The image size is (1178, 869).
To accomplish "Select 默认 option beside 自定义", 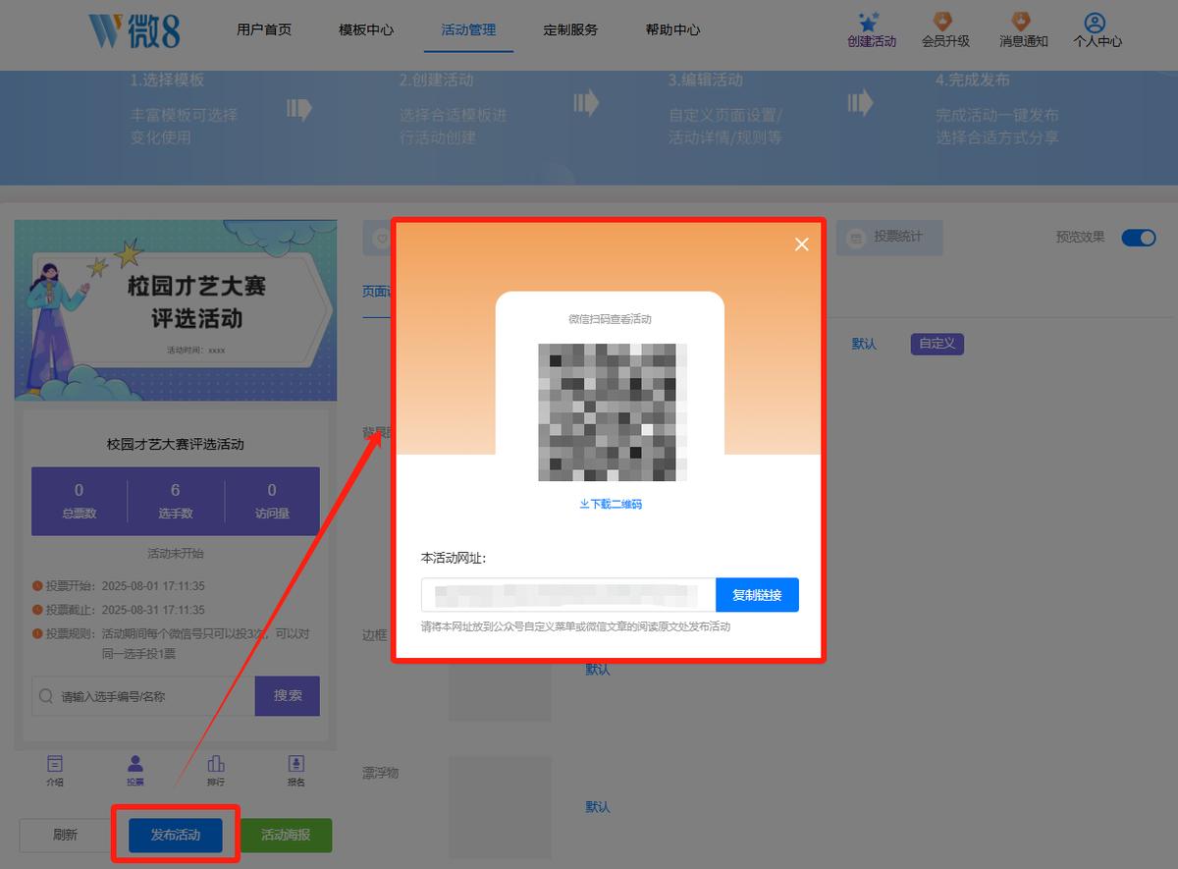I will click(x=864, y=344).
